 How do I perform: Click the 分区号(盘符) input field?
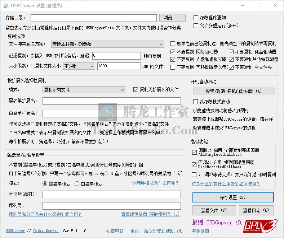(112, 194)
